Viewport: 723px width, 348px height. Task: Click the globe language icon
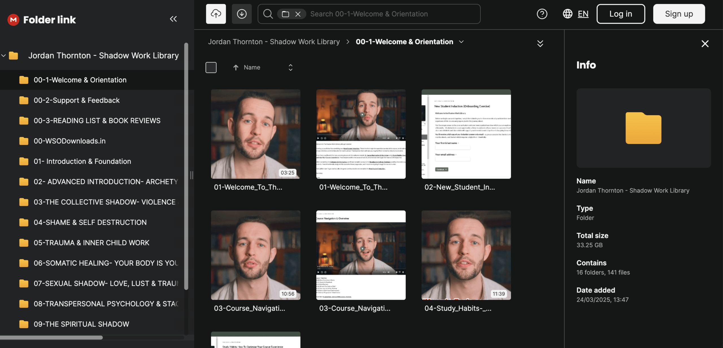[x=567, y=14]
